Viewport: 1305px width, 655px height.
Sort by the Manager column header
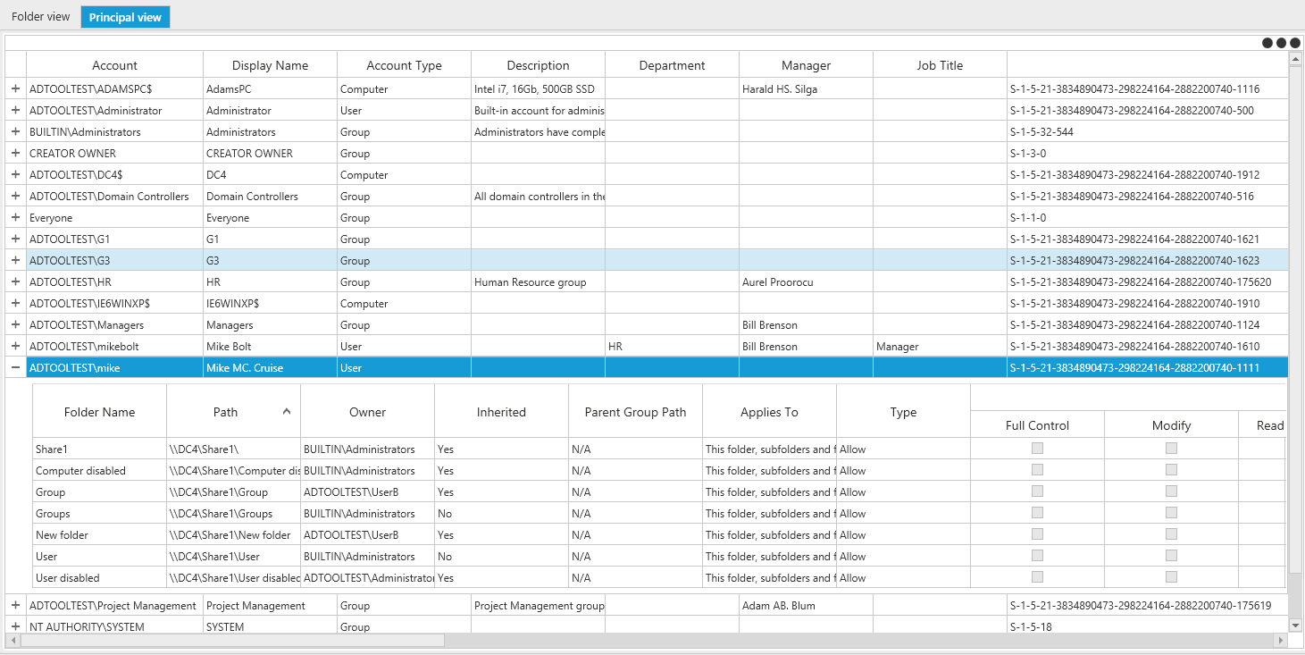click(806, 65)
